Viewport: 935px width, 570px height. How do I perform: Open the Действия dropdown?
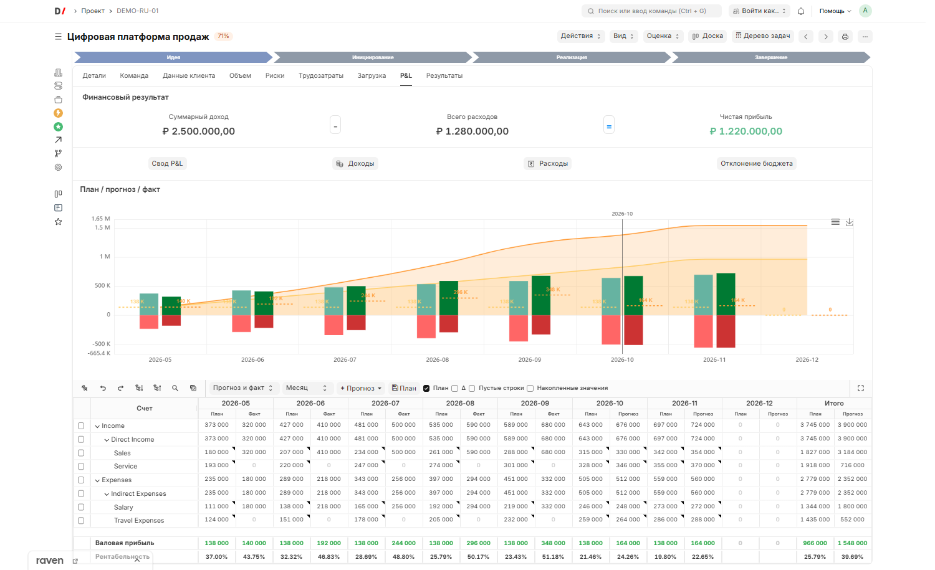tap(581, 36)
